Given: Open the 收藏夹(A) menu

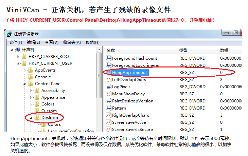Looking at the screenshot, I should 72,42.
